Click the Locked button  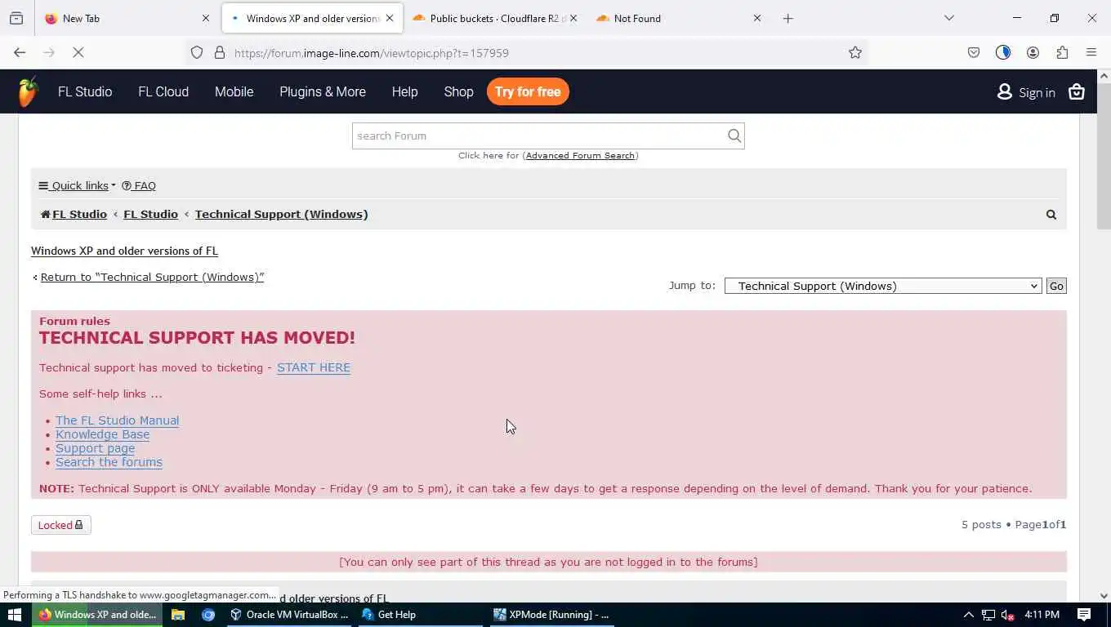[60, 525]
